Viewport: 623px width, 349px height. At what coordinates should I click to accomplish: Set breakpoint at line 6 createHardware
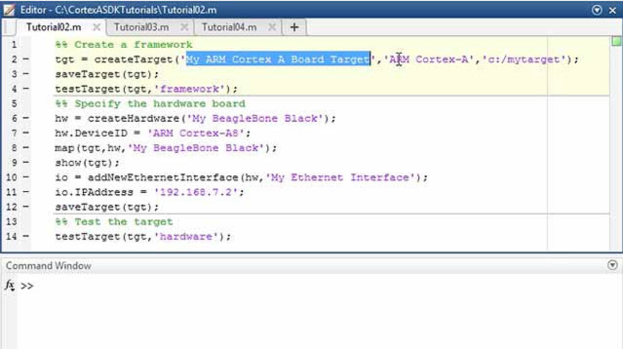[x=25, y=118]
